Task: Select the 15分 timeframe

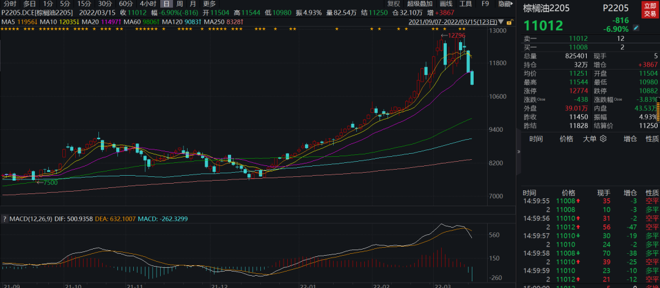Action: [84, 4]
